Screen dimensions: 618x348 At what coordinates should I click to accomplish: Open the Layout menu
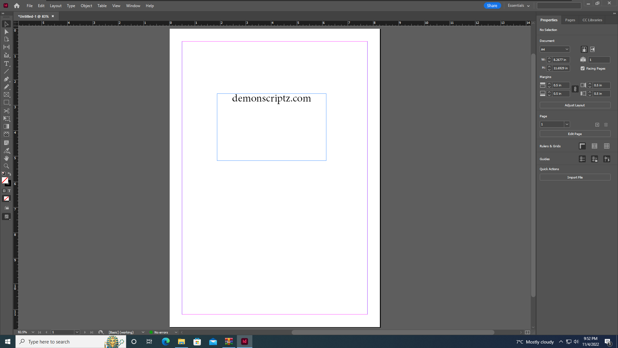(55, 6)
